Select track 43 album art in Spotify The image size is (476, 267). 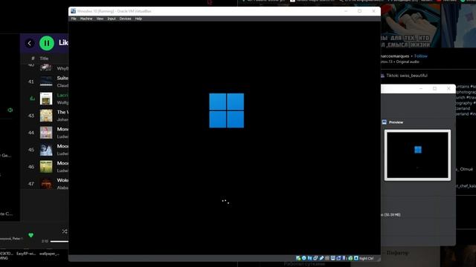pos(46,116)
